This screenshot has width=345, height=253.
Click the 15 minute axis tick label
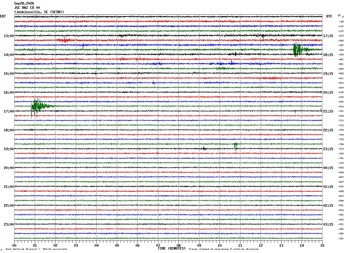click(x=322, y=246)
